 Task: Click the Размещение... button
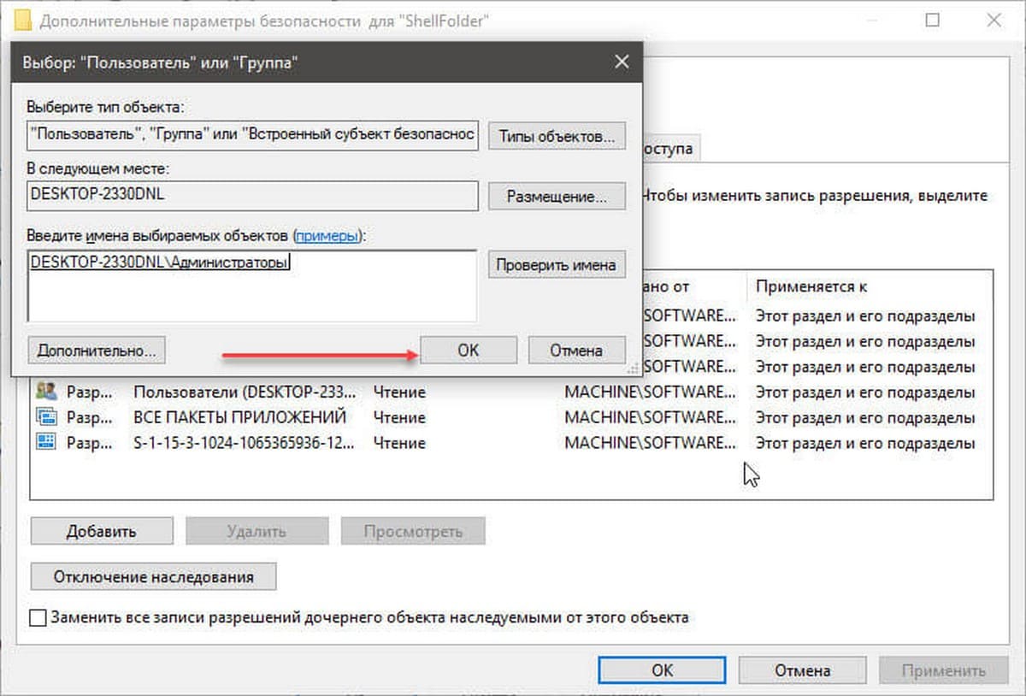tap(557, 196)
